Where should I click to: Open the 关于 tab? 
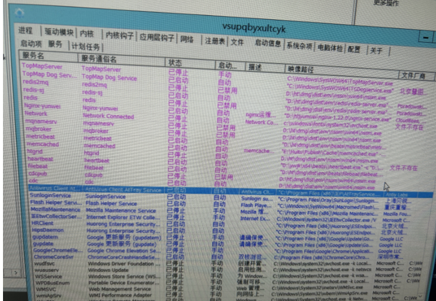[x=376, y=50]
